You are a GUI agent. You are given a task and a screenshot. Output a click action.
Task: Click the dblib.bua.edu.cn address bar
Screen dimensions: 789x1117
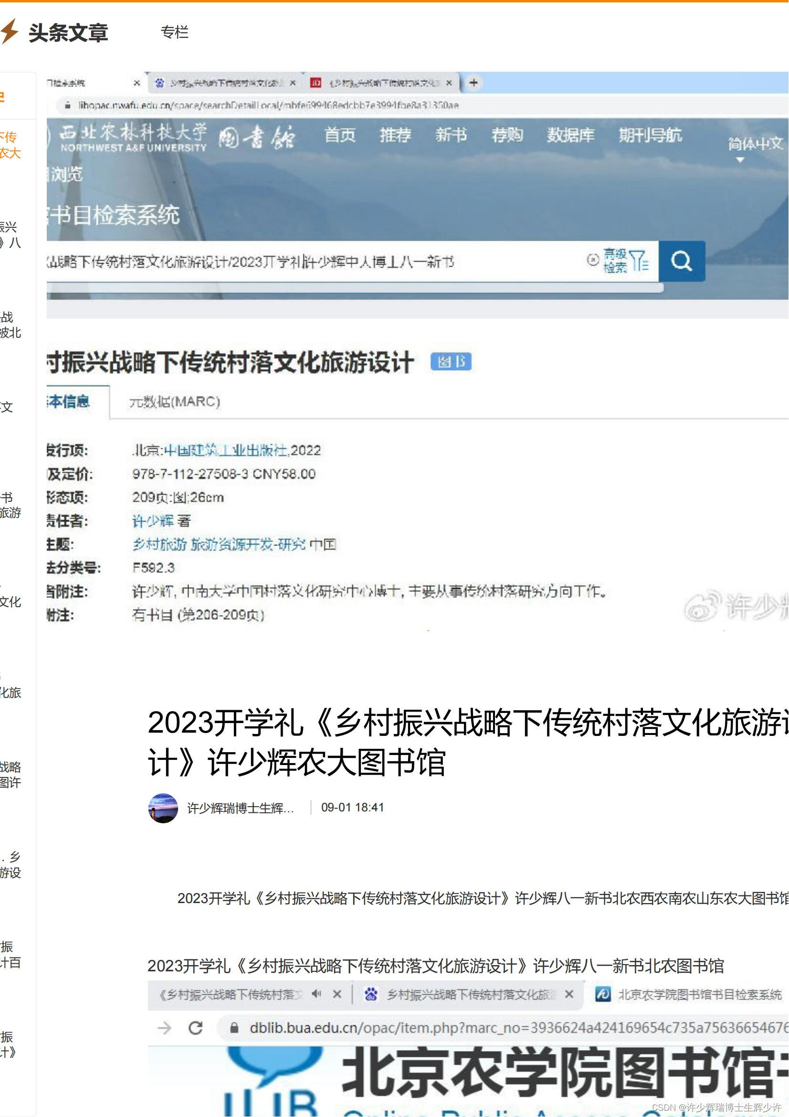click(503, 1028)
